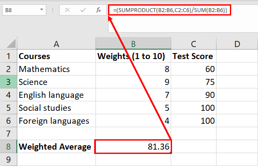The image size is (258, 166).
Task: Select row 2 header
Action: tap(8, 69)
